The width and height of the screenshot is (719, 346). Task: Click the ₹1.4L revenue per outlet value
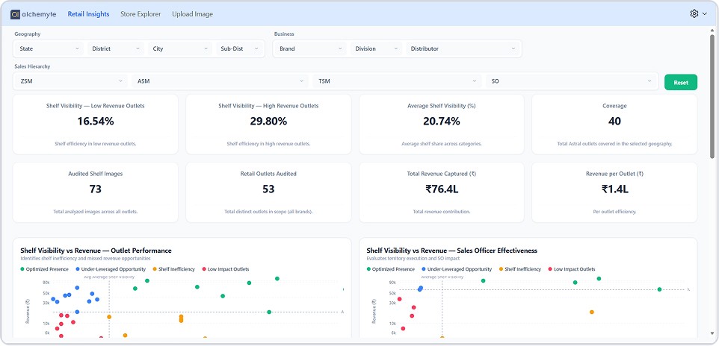point(614,189)
